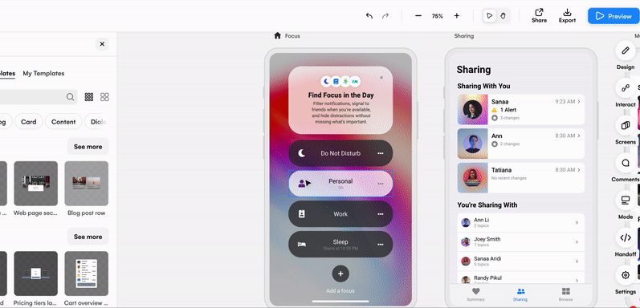Screen dimensions: 640x308
Task: Open the Settings gear panel
Action: click(x=626, y=275)
